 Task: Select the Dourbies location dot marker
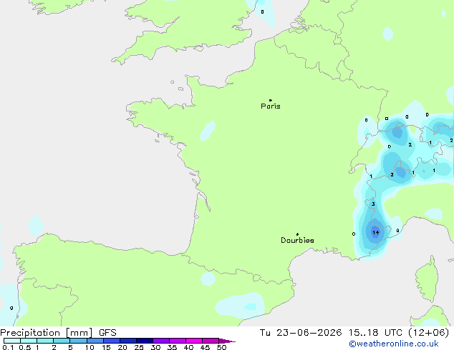(x=297, y=234)
